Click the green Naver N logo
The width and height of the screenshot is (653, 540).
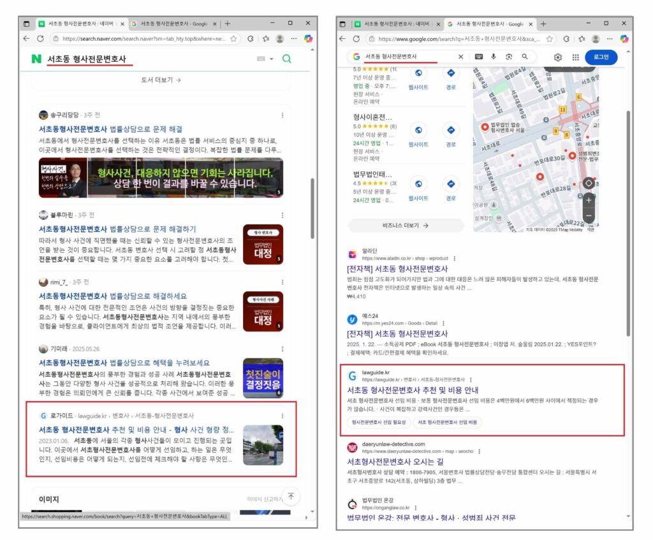click(x=36, y=59)
